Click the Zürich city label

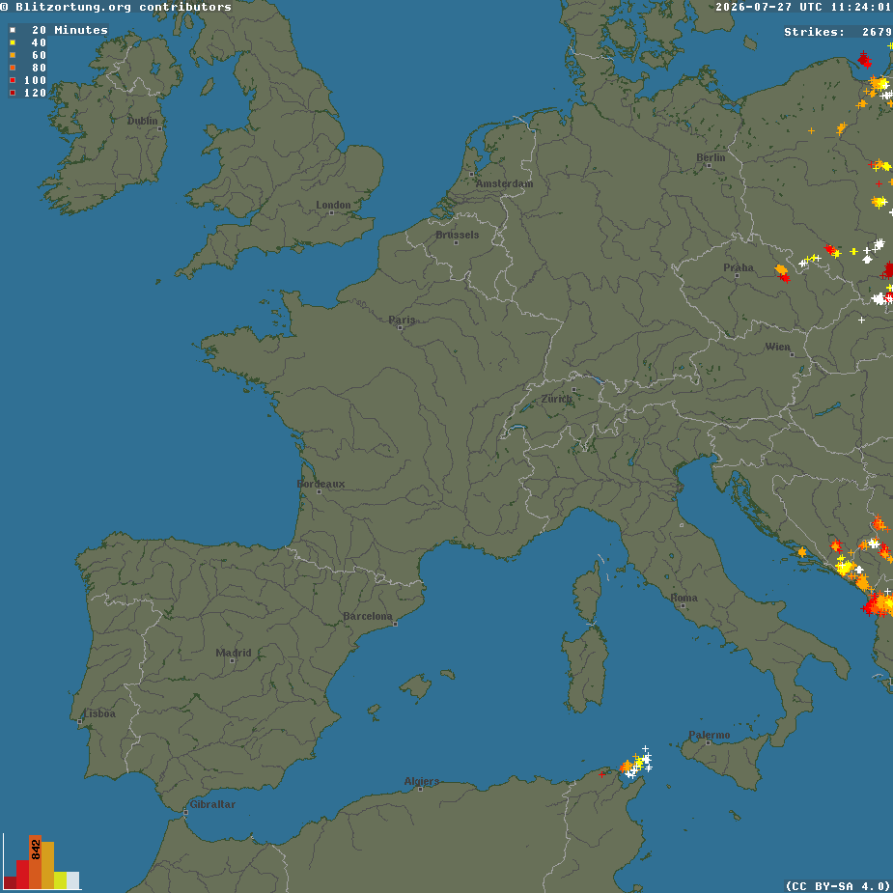[x=556, y=398]
